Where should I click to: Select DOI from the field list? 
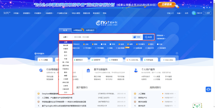tap(65, 92)
